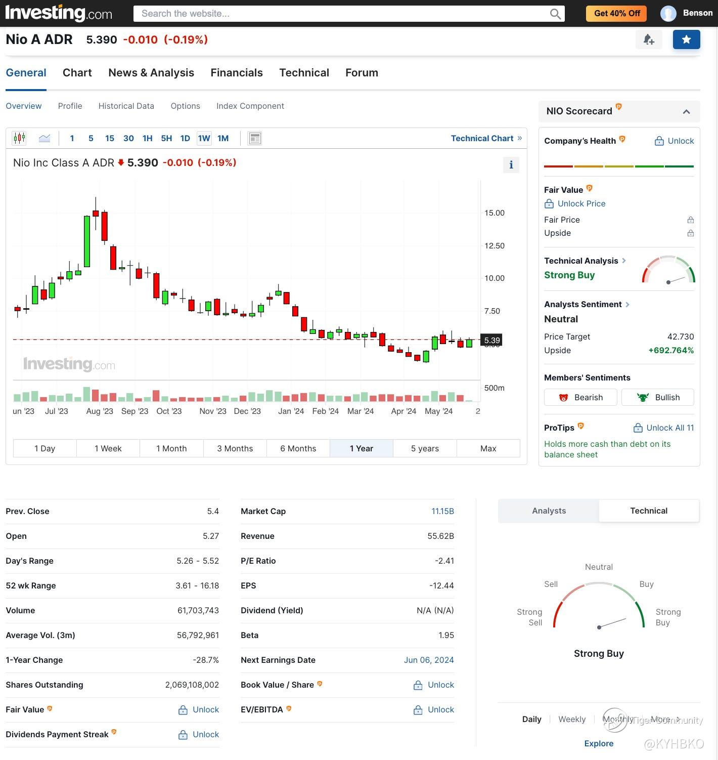Open the Financials tab
This screenshot has width=718, height=760.
(237, 73)
